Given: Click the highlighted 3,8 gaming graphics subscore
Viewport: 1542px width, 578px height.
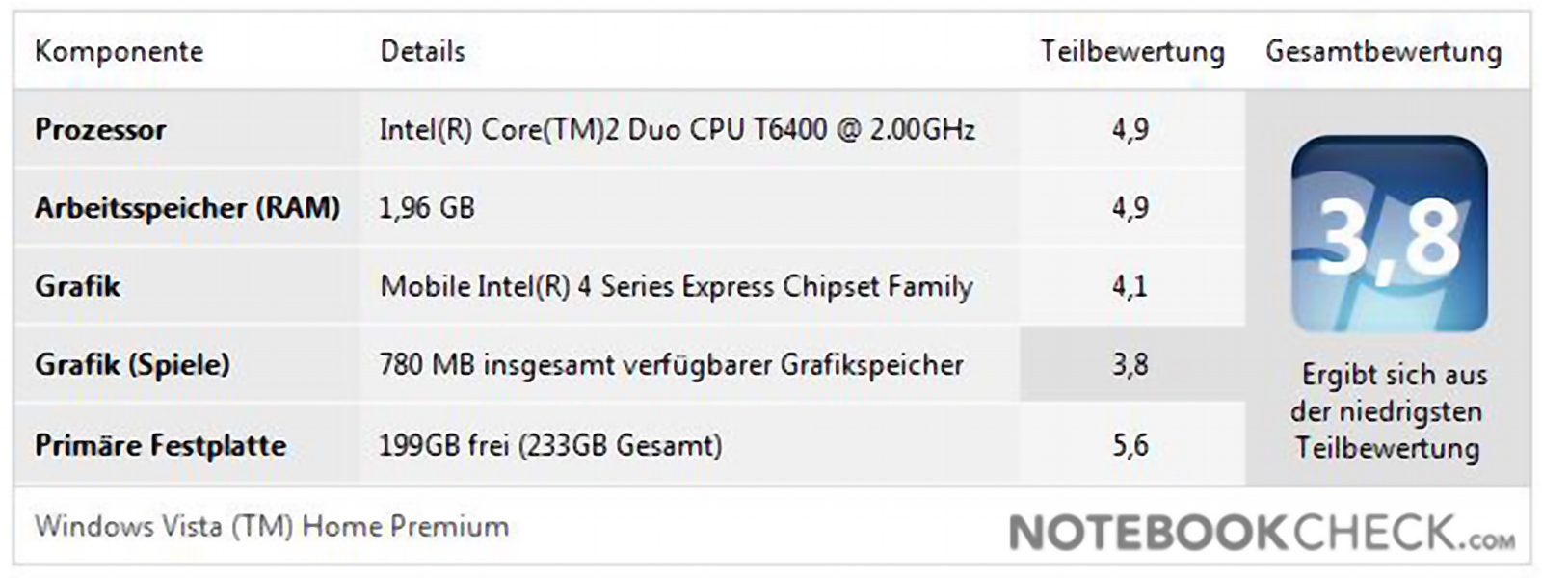Looking at the screenshot, I should (1130, 364).
